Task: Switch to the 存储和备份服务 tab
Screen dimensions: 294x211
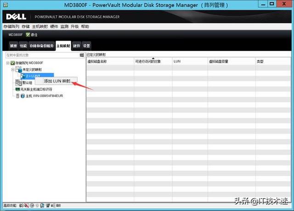Action: point(42,46)
